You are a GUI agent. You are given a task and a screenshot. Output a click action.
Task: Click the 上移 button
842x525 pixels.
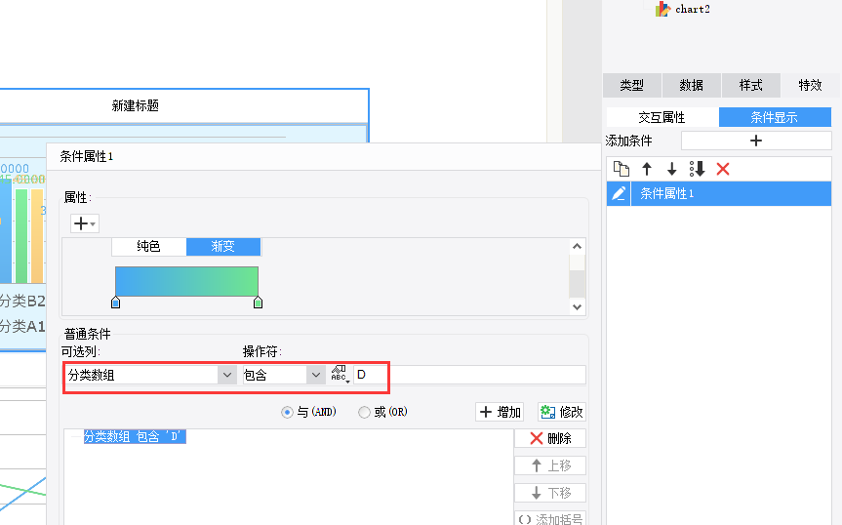point(550,465)
